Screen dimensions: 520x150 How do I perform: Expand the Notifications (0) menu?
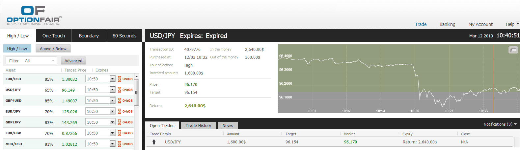500,124
